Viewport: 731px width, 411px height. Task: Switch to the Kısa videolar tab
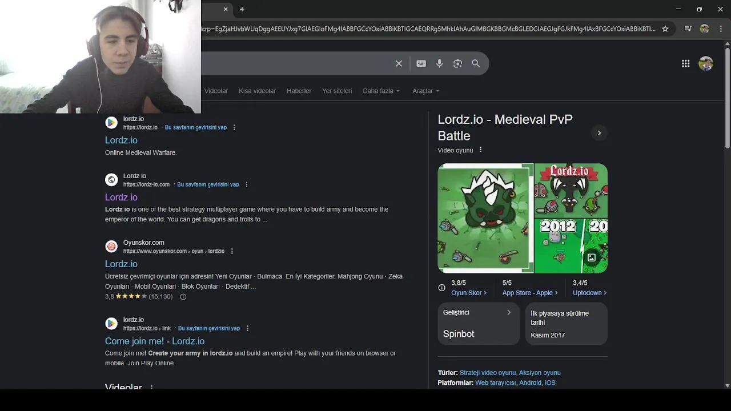[257, 91]
